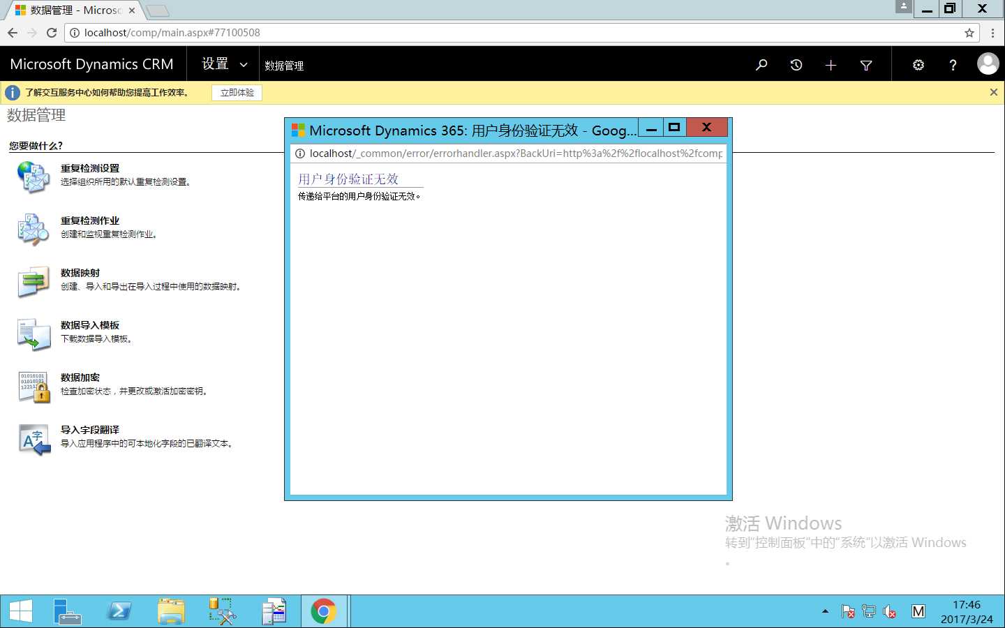Open Chrome three-dot menu
The width and height of the screenshot is (1005, 628).
coord(992,33)
